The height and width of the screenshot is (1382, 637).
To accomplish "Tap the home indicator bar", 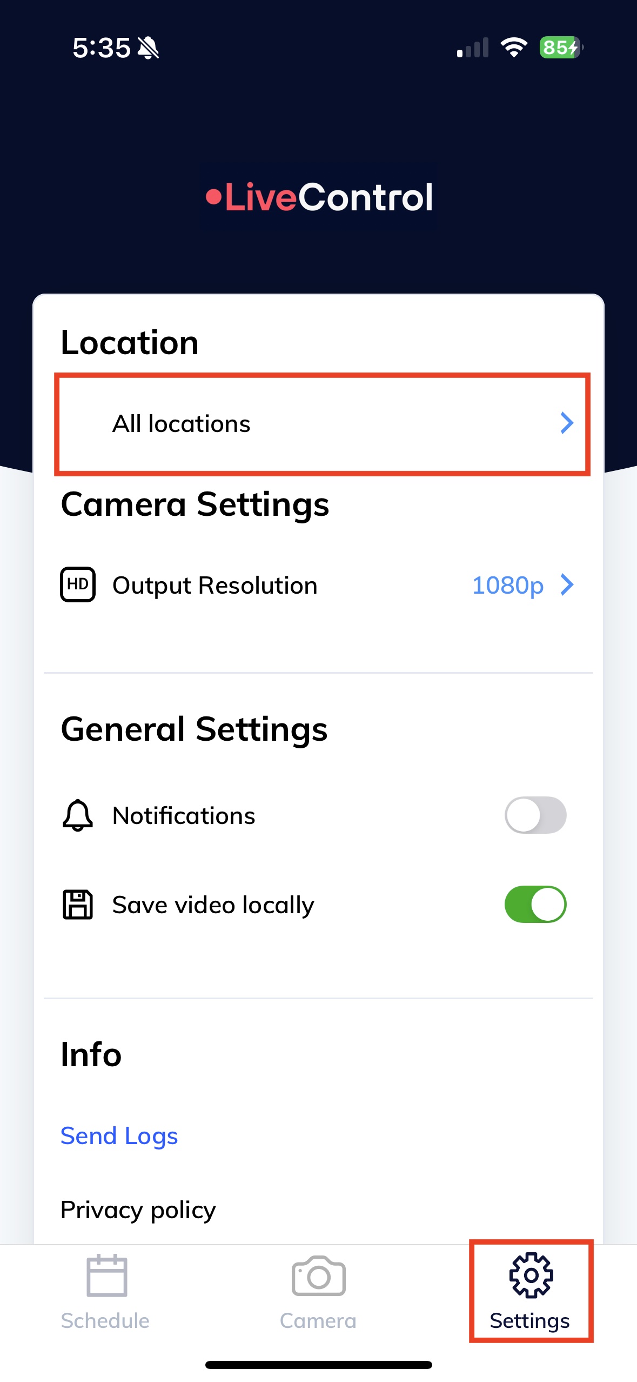I will [x=318, y=1365].
